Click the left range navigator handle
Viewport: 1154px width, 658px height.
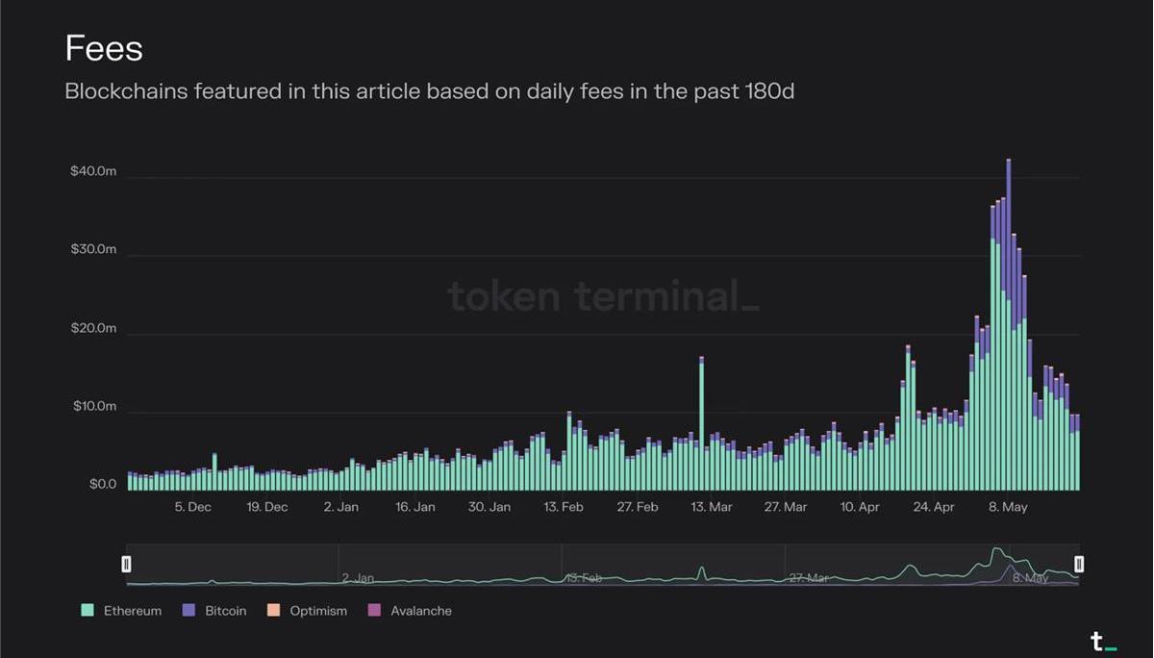[126, 564]
